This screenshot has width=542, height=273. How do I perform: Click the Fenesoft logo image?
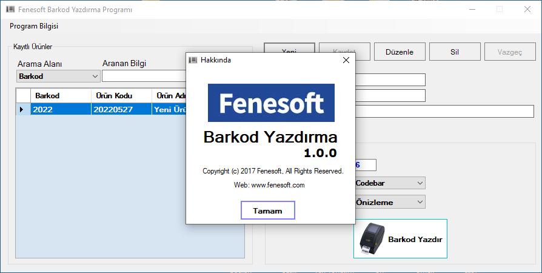tap(271, 103)
